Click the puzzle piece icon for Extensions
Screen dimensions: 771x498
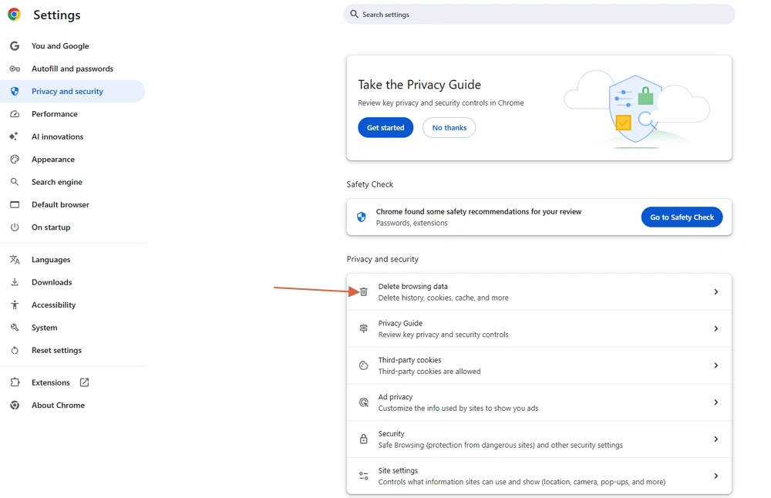(15, 382)
